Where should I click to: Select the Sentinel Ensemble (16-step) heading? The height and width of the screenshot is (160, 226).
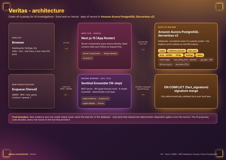[x=102, y=83]
